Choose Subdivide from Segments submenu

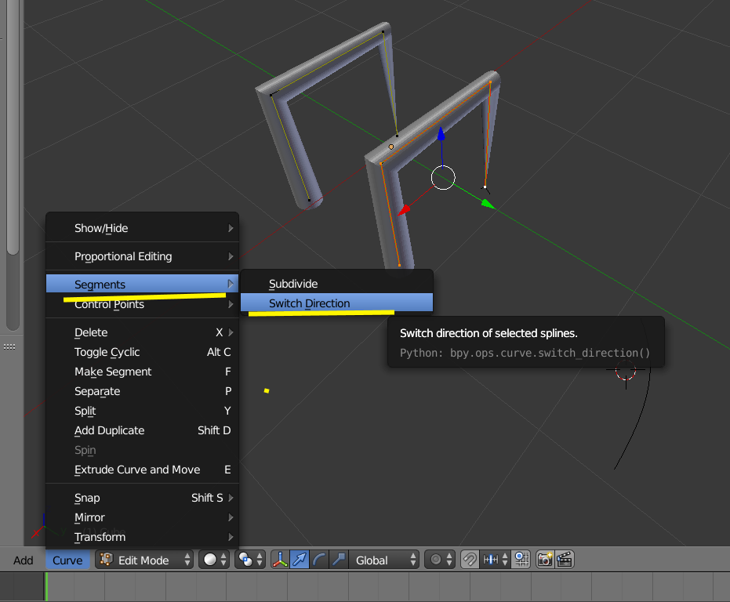(x=336, y=284)
